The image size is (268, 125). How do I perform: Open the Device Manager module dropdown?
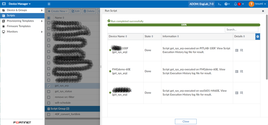(x=20, y=4)
